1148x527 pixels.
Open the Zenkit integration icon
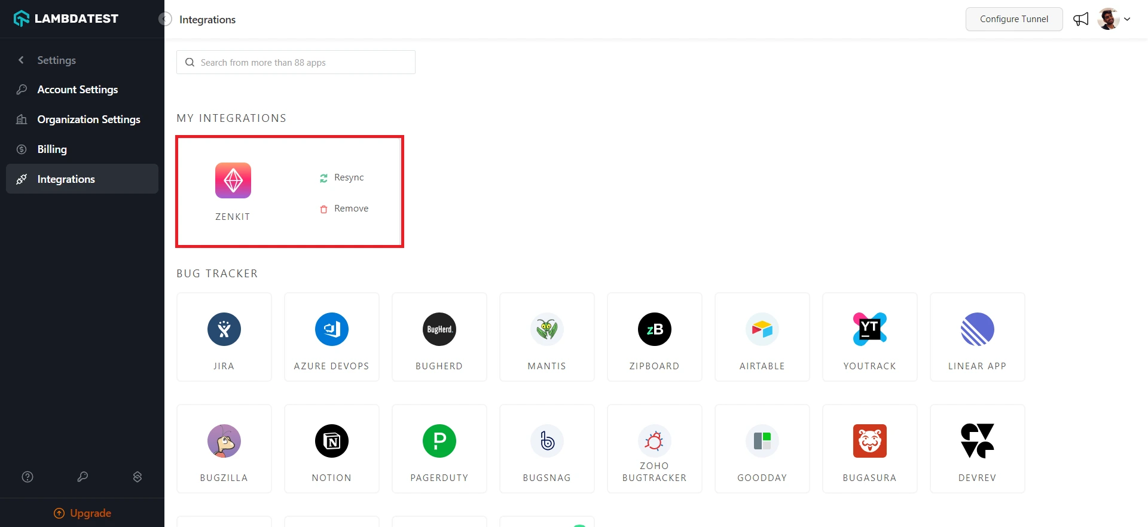[233, 180]
